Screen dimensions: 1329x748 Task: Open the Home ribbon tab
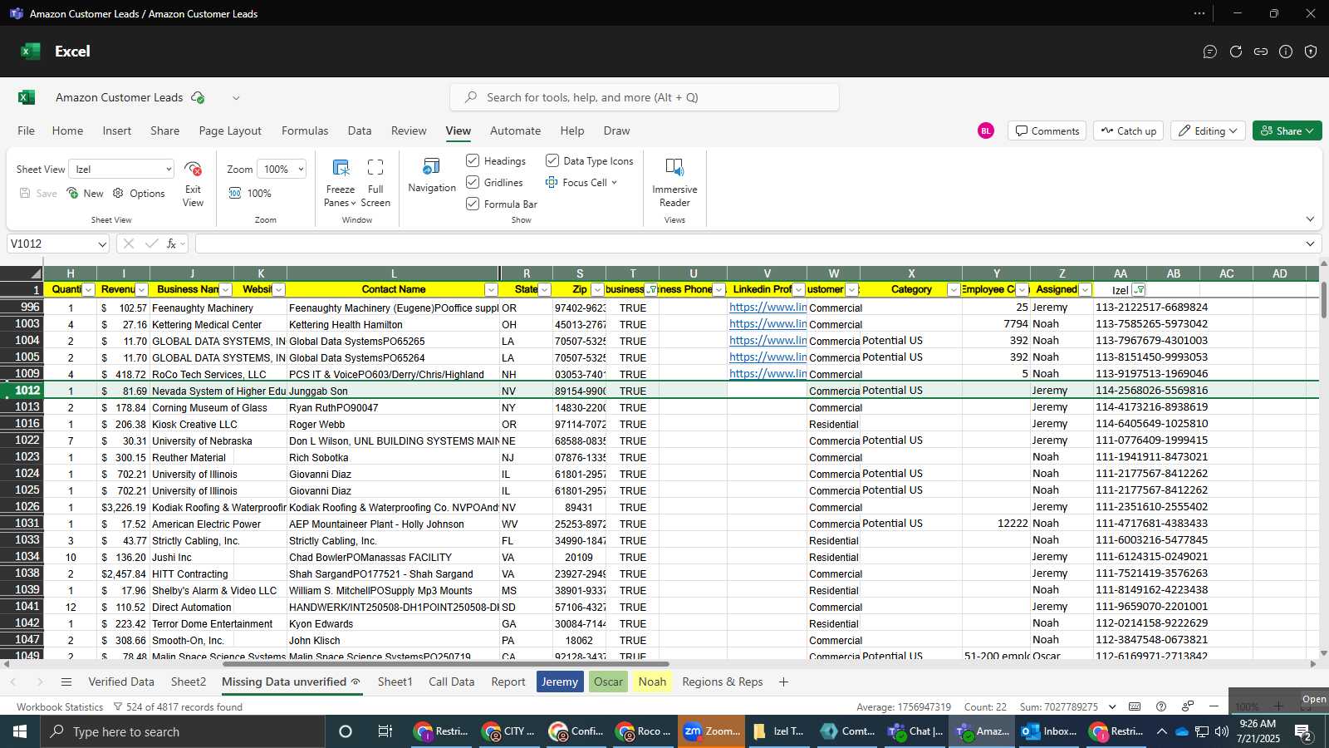click(x=67, y=130)
